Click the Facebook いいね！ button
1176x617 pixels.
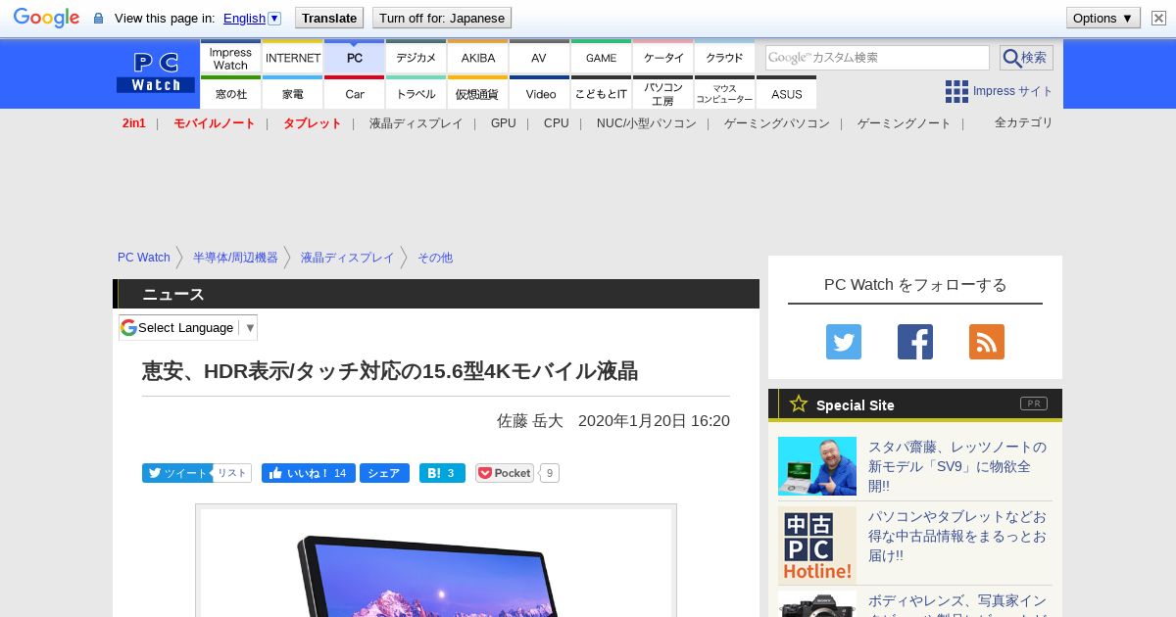coord(308,473)
